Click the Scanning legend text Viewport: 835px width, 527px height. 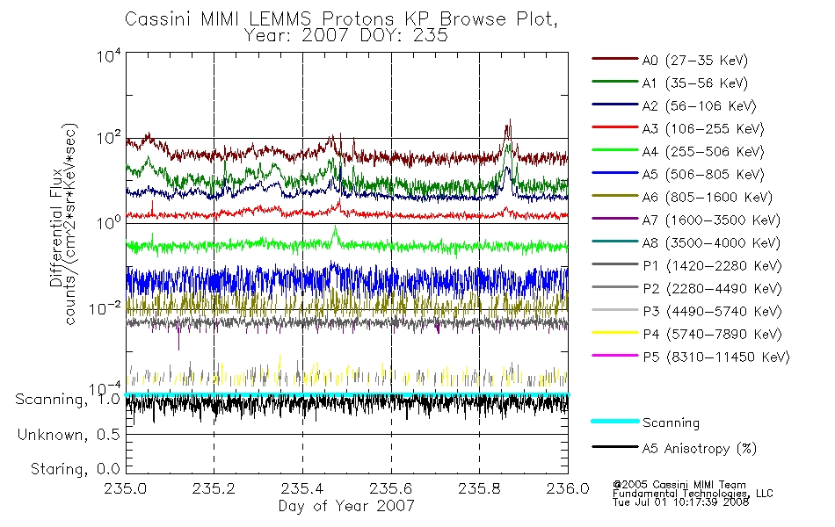[671, 423]
